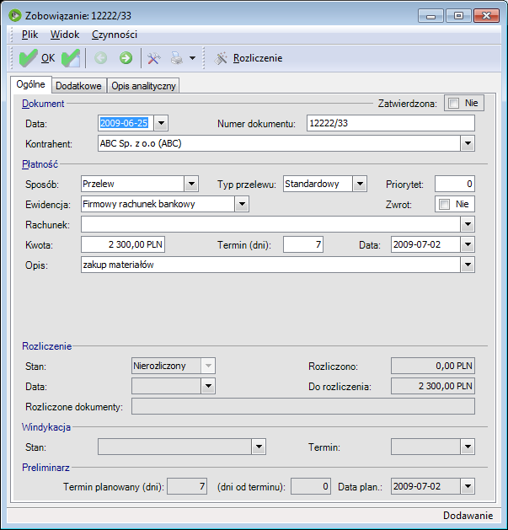Click the Dokument section header
This screenshot has width=508, height=530.
point(43,104)
